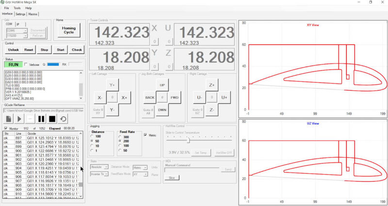Click the Check control button
388x206 pixels.
pos(77,50)
